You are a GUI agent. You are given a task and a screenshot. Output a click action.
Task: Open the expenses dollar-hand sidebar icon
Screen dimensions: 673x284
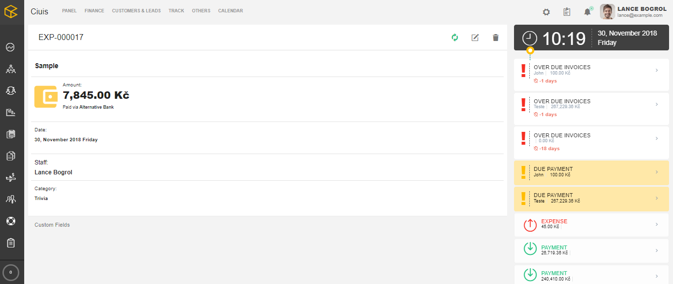pyautogui.click(x=10, y=177)
